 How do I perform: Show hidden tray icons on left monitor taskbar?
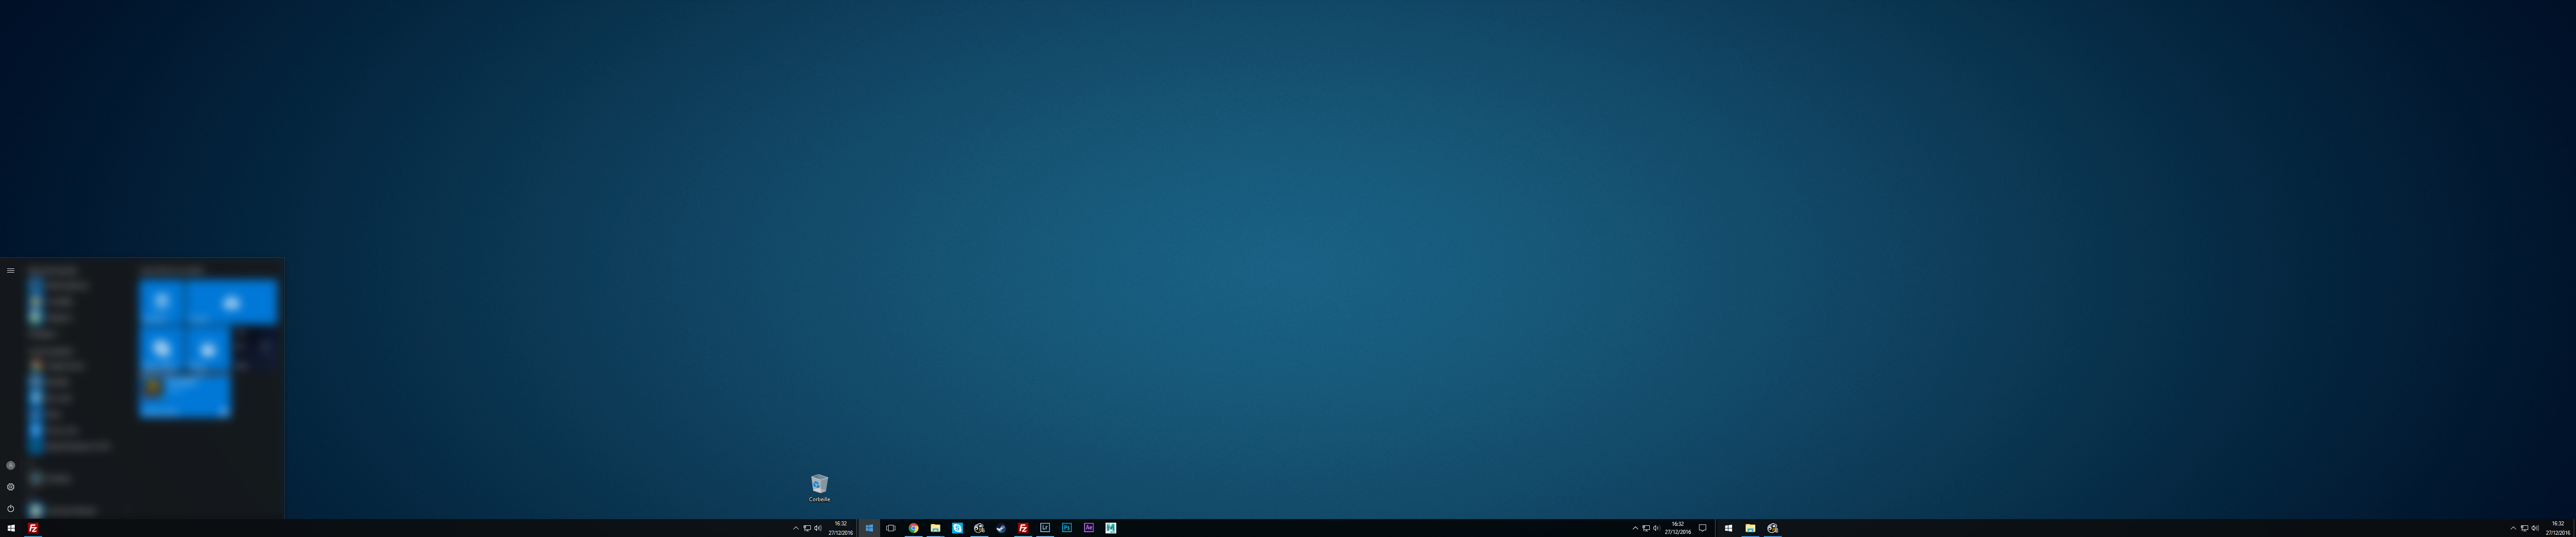click(x=796, y=528)
